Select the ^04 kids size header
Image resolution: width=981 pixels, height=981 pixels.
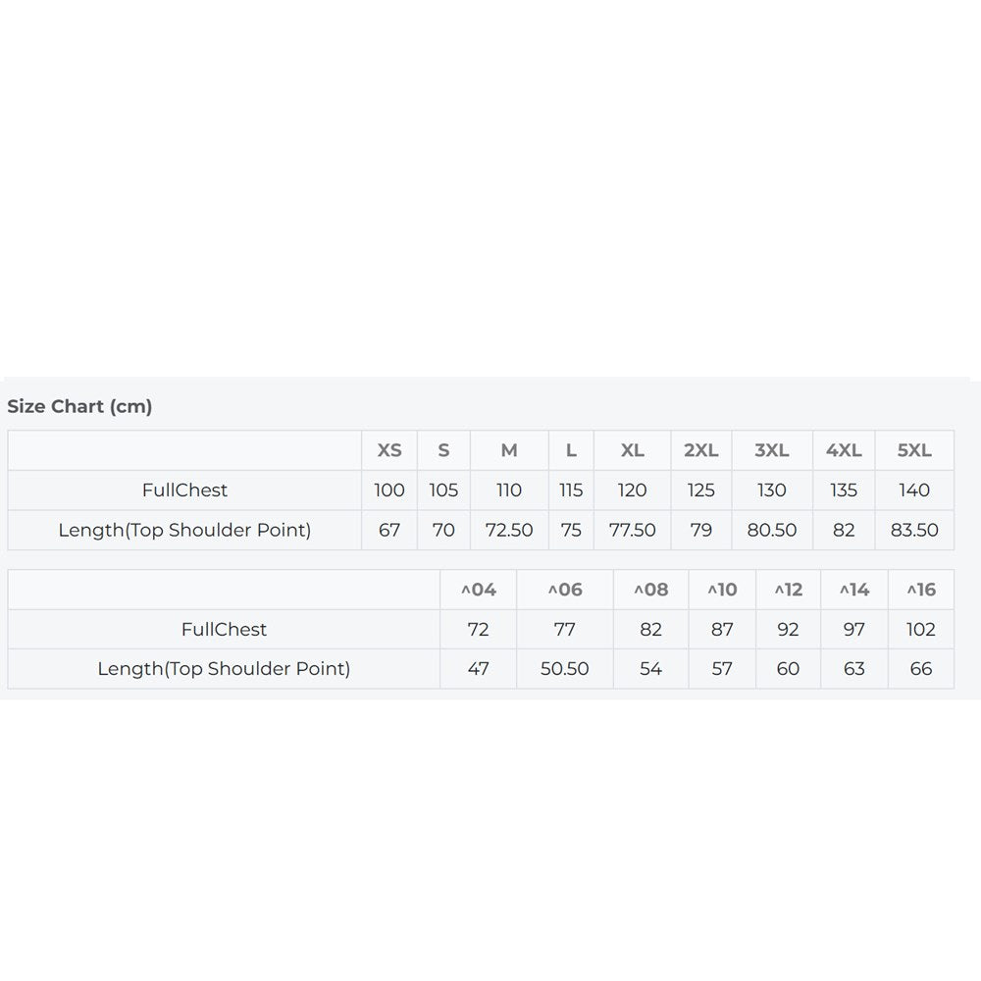pos(478,590)
